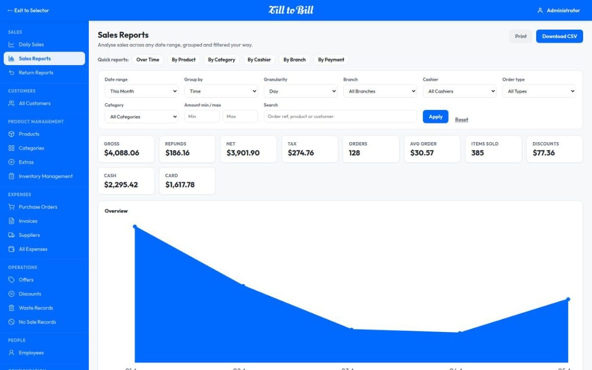Screen dimensions: 592x370
Task: Click the Administrator user icon
Action: click(x=540, y=10)
